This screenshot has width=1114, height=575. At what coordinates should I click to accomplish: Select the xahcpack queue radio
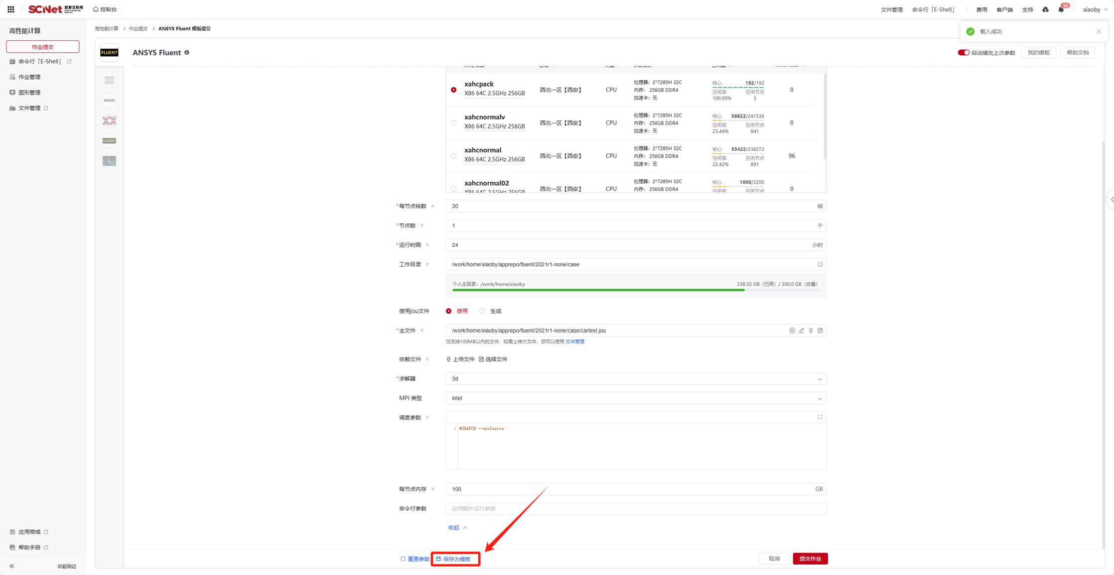tap(453, 90)
